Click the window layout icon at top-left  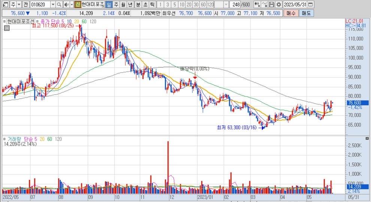tap(5, 4)
